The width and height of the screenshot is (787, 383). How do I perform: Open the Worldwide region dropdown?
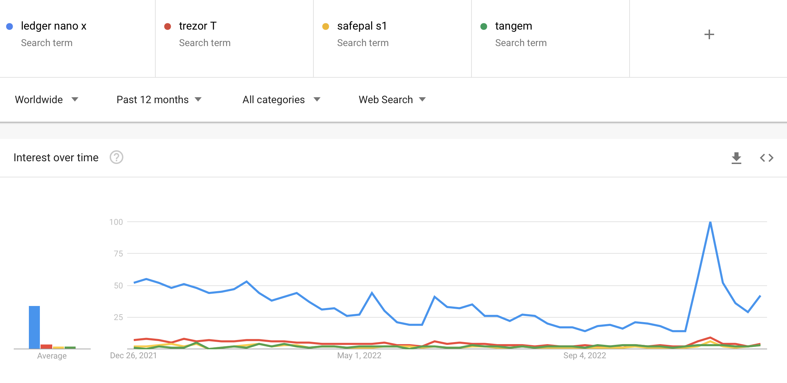coord(46,100)
